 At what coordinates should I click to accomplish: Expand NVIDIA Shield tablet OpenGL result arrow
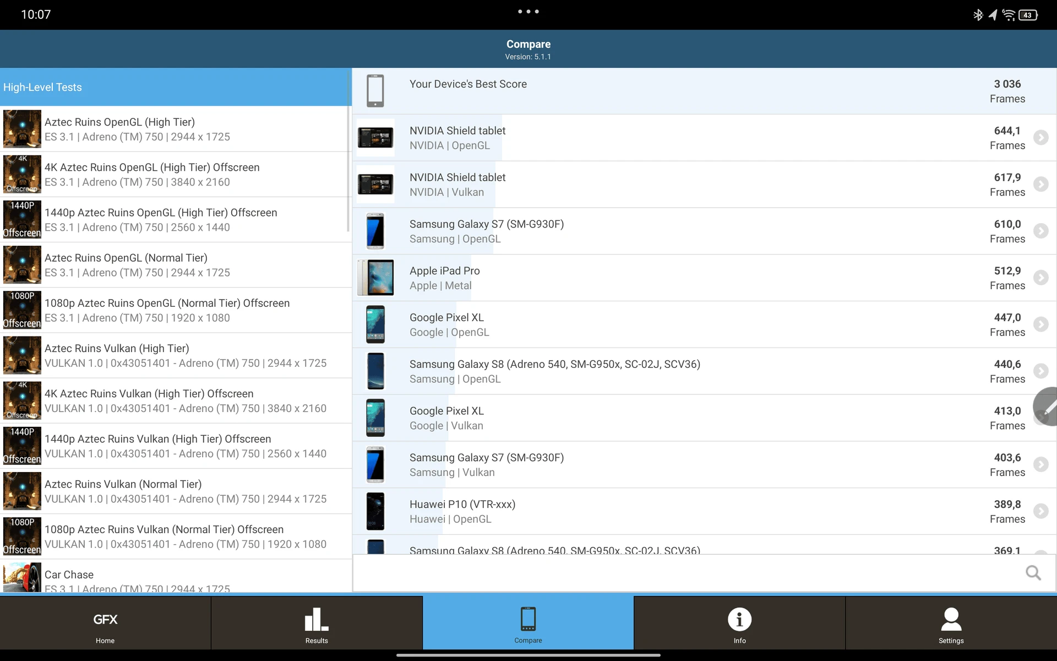pos(1040,137)
